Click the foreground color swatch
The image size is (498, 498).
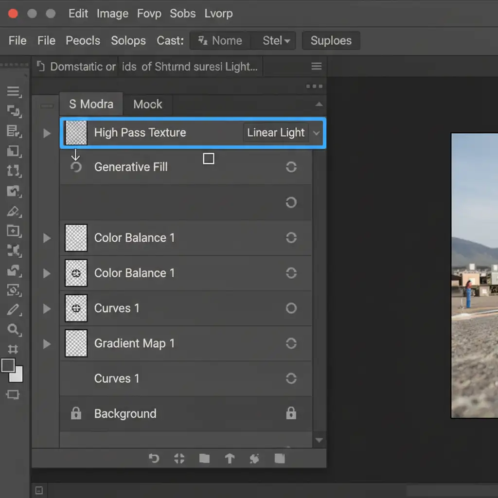coord(8,366)
